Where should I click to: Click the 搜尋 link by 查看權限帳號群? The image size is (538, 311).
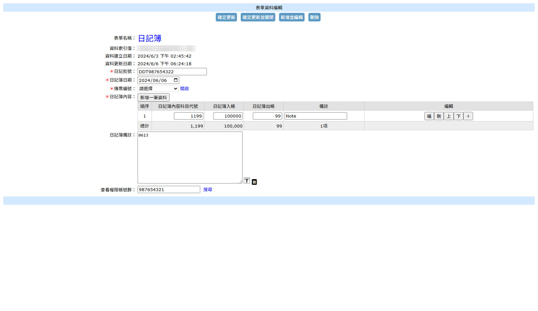click(x=208, y=189)
